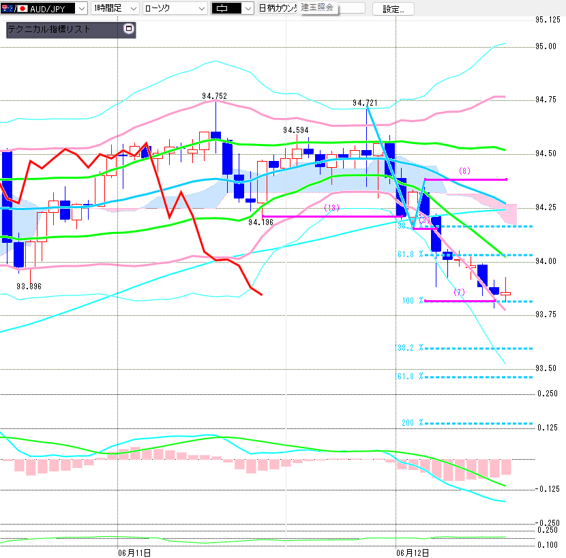The width and height of the screenshot is (566, 558).
Task: Click the 94.196 low price label
Action: point(260,222)
